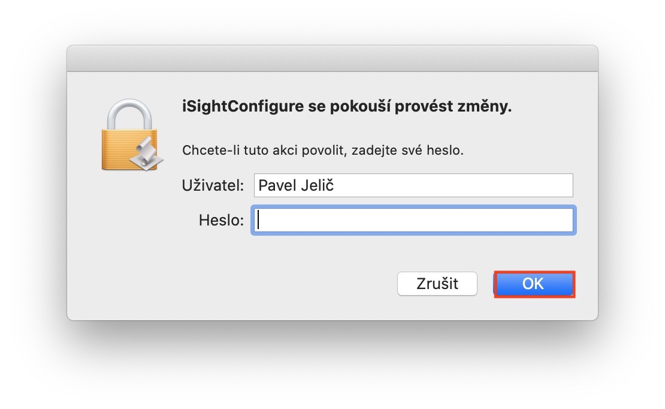Confirm with the OK button
665x409 pixels.
(x=533, y=284)
